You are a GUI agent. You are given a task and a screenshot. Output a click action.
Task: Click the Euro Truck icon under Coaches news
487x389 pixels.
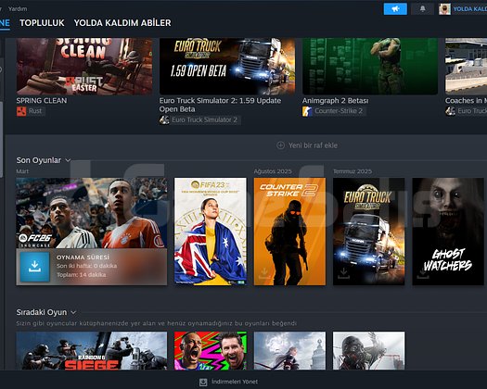[450, 111]
